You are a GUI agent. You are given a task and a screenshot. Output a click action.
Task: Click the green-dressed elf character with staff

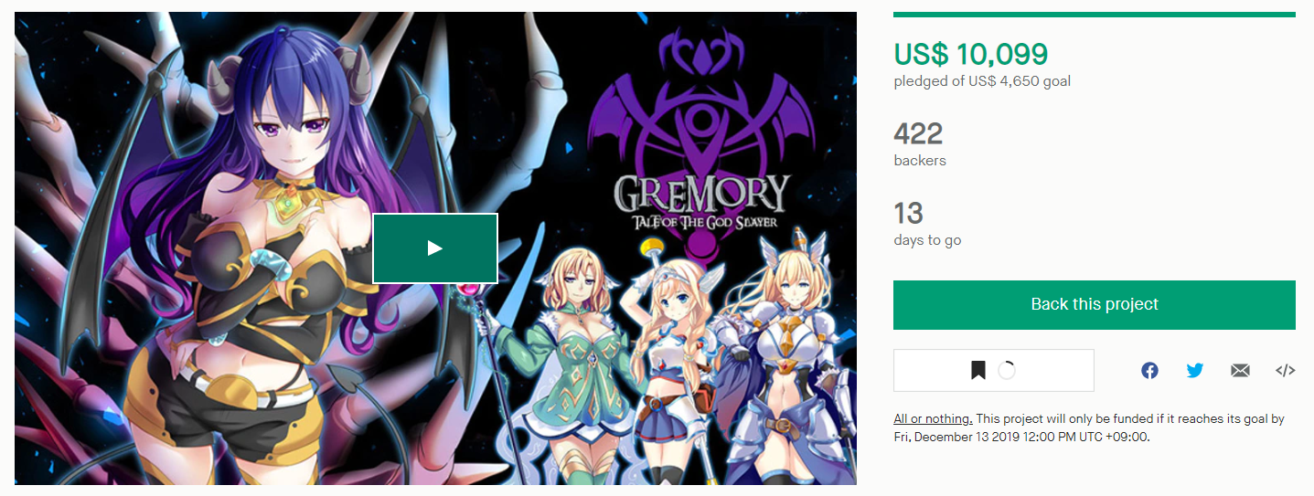pyautogui.click(x=576, y=365)
